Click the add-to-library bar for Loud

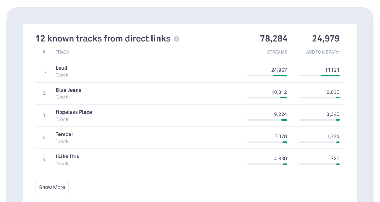(x=319, y=76)
